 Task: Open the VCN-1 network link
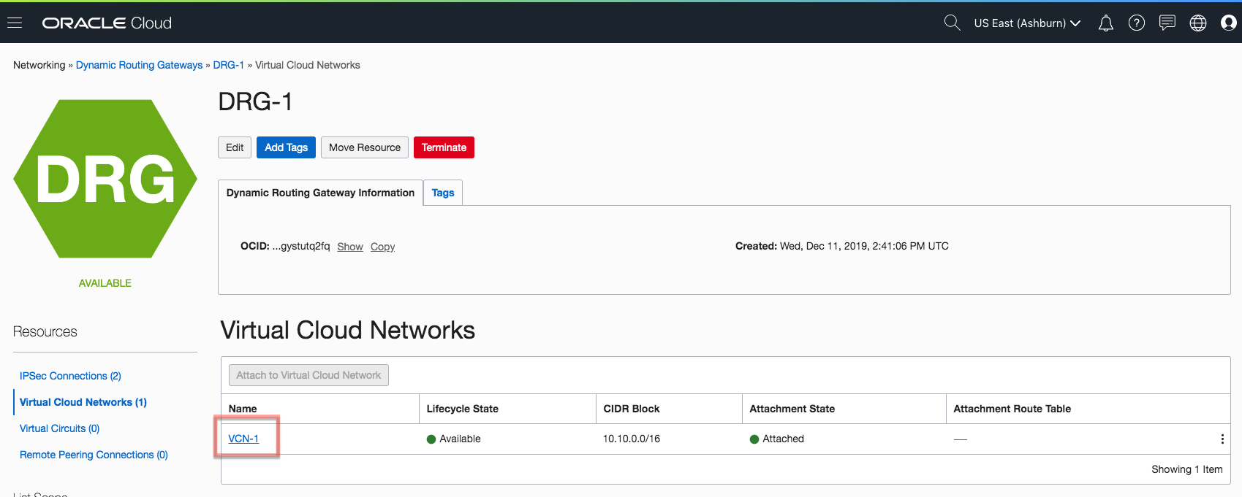(x=243, y=439)
